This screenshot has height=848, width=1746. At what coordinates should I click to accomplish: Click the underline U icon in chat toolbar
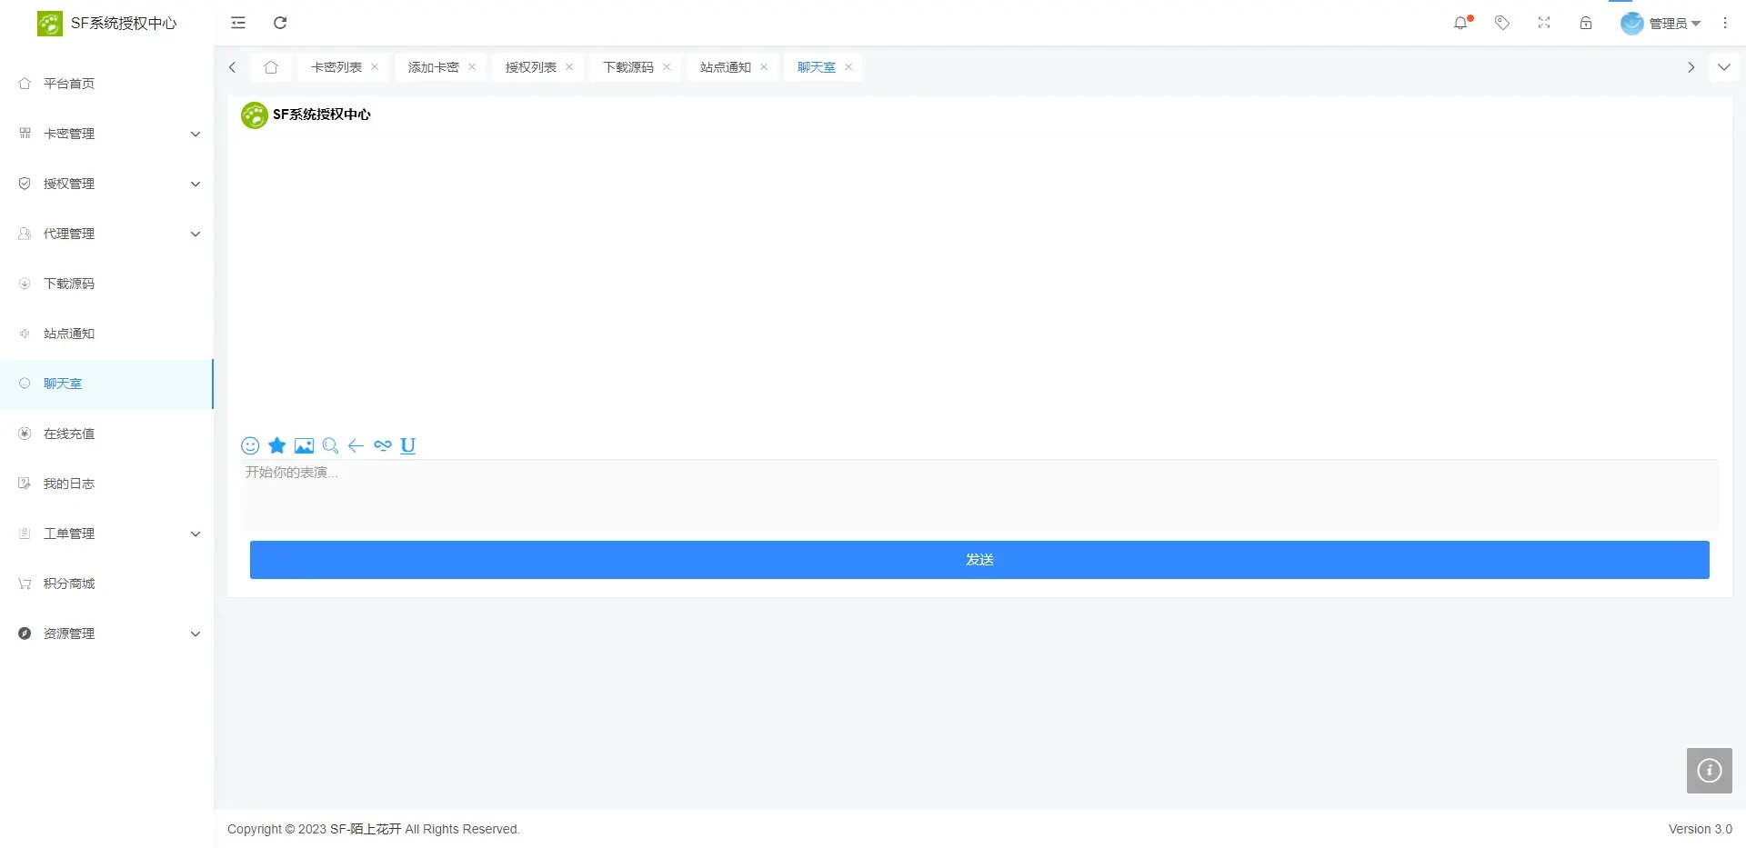click(407, 445)
